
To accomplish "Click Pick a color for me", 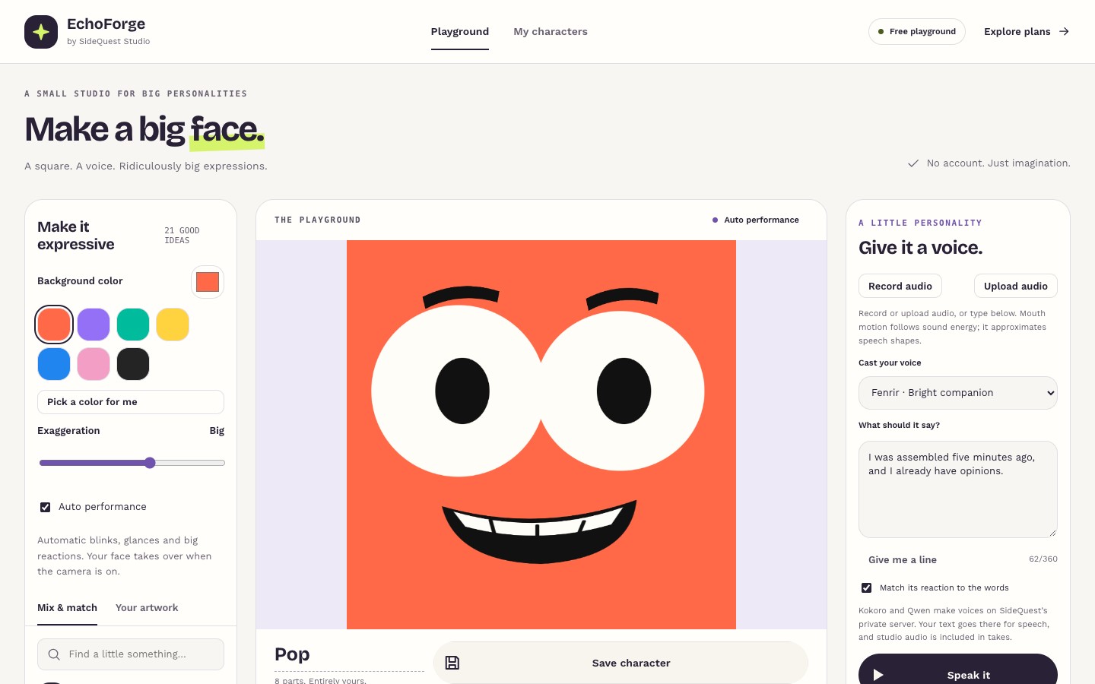I will coord(131,402).
